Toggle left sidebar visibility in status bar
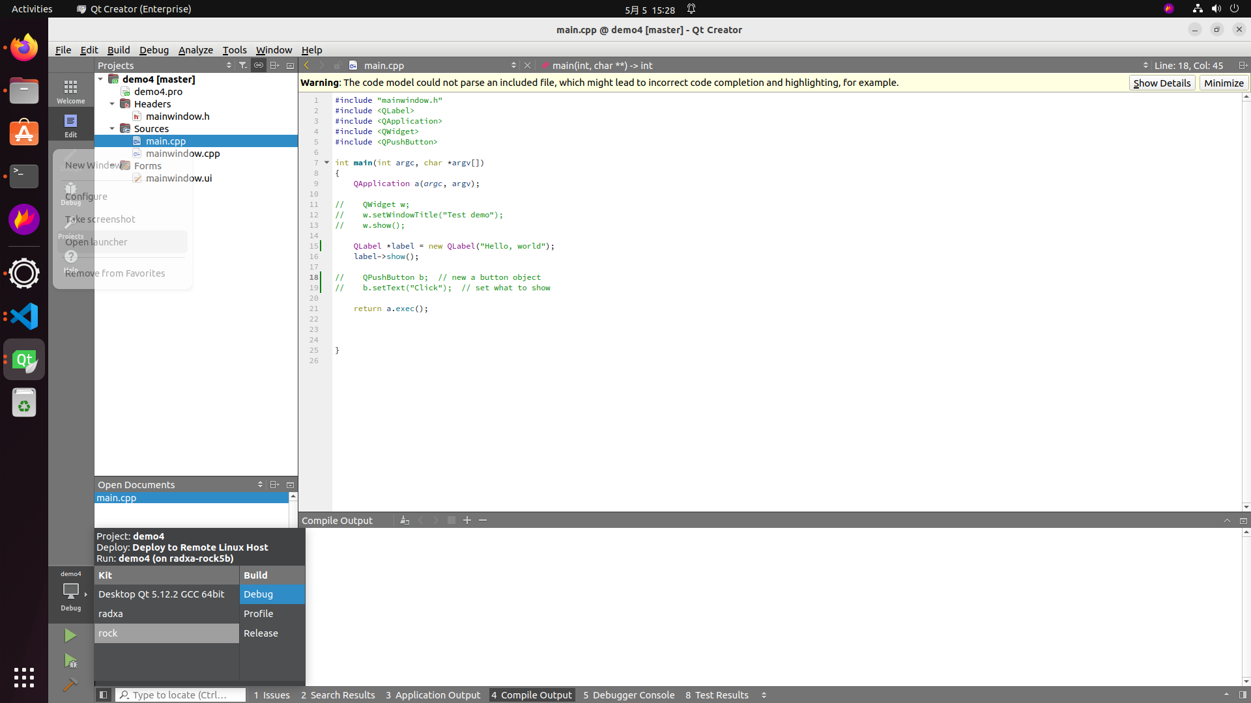Image resolution: width=1251 pixels, height=703 pixels. point(104,695)
